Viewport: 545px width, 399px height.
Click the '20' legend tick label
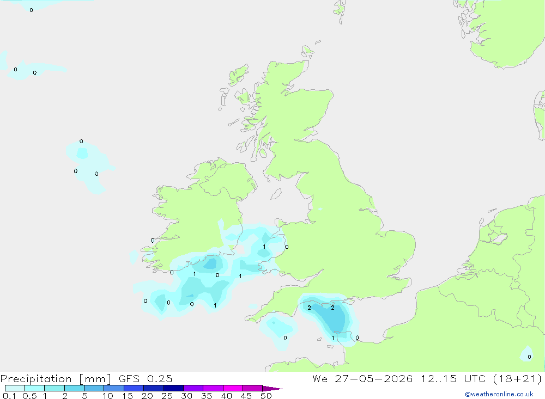coord(147,396)
